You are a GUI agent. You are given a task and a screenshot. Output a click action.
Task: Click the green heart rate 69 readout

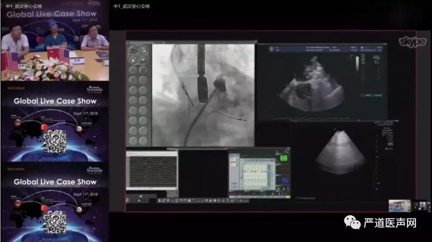[282, 158]
